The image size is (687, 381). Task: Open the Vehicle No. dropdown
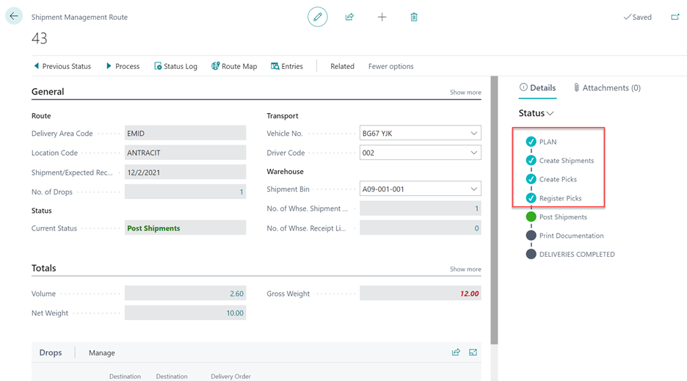[x=473, y=134]
